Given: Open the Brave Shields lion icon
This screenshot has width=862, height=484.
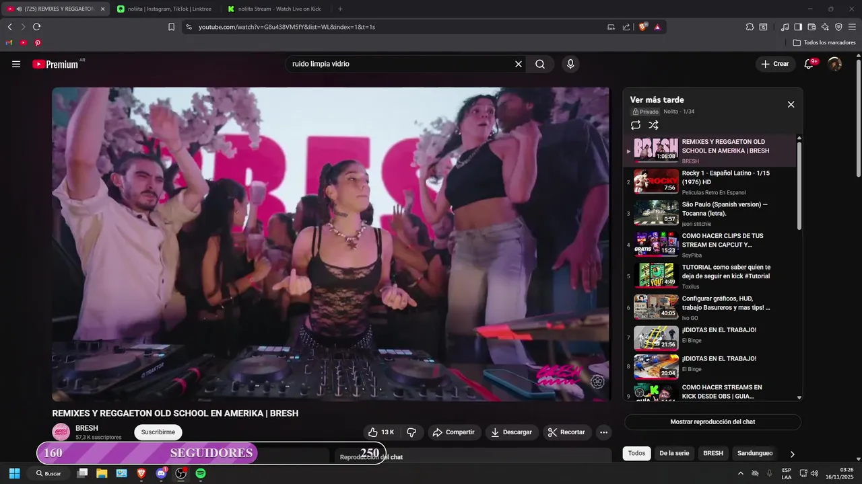Looking at the screenshot, I should point(643,27).
